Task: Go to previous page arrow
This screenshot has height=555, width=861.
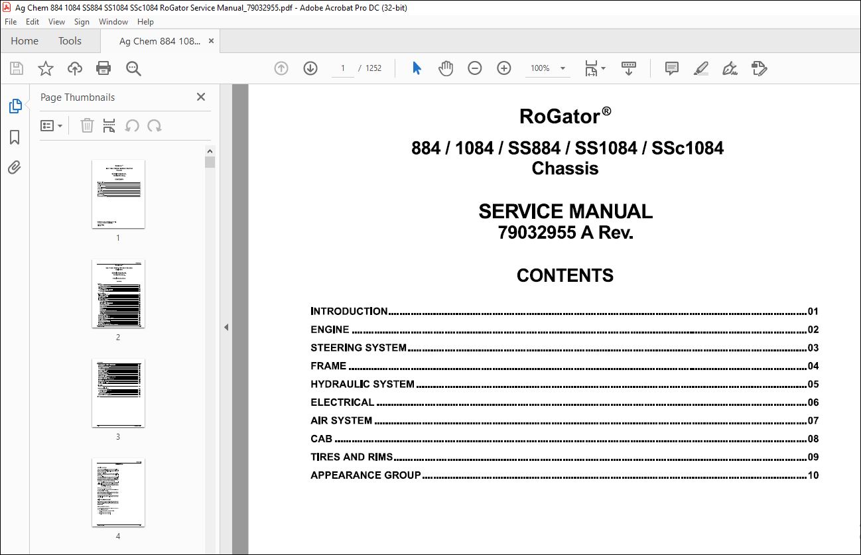Action: click(281, 68)
